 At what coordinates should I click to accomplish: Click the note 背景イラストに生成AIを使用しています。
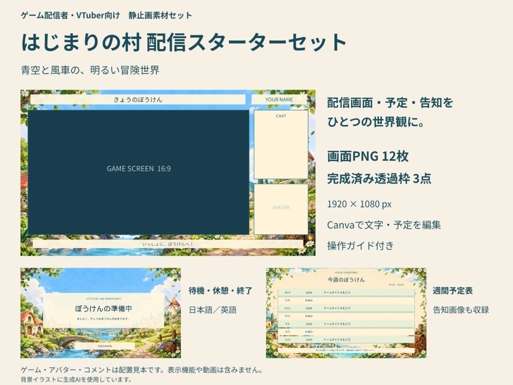[x=77, y=380]
